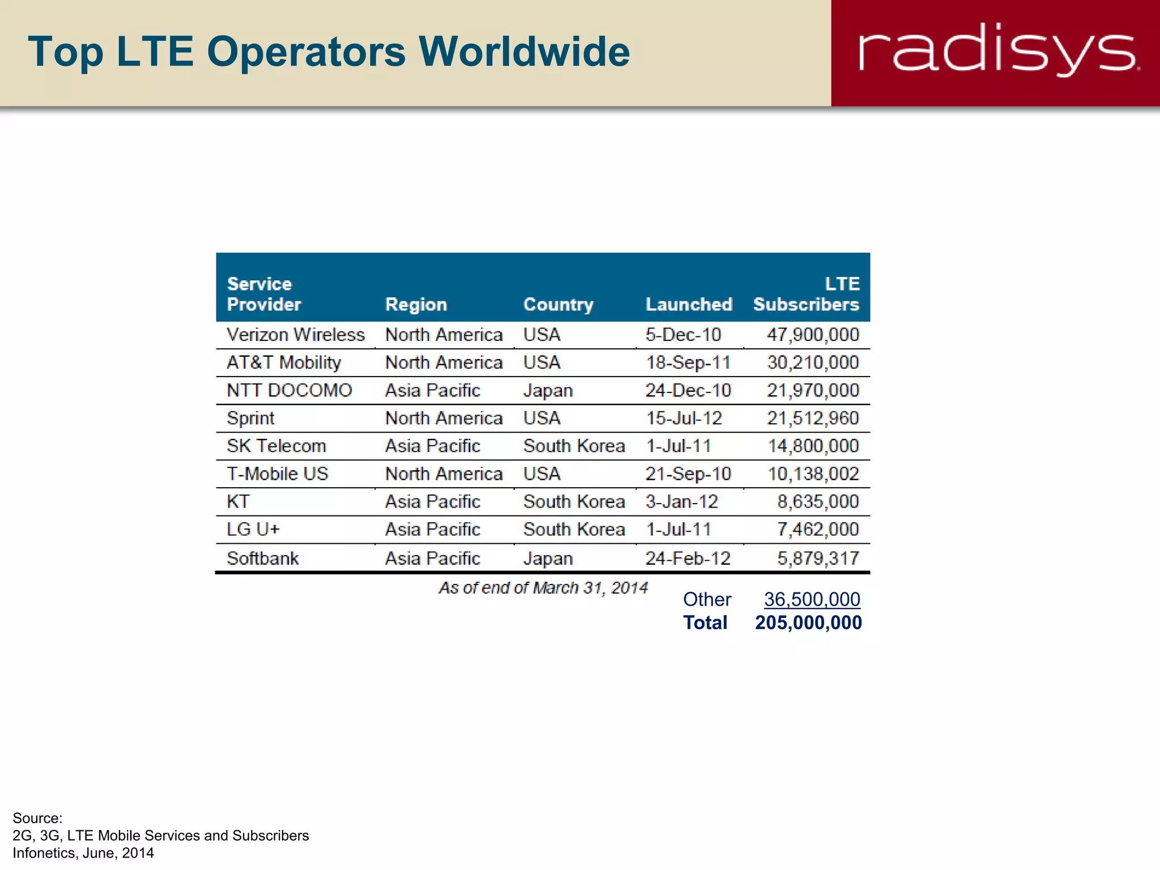1160x870 pixels.
Task: Click launch date '21-Sep-10'
Action: point(688,474)
